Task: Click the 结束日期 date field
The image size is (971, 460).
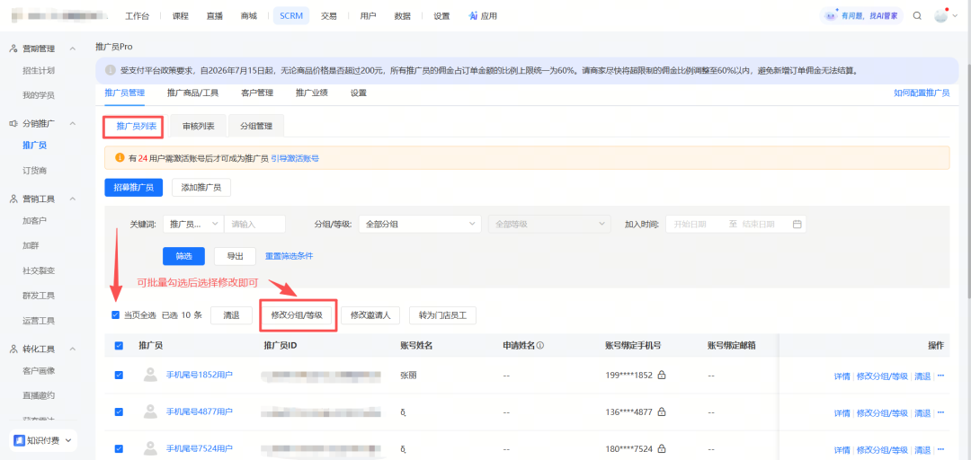Action: pos(759,224)
